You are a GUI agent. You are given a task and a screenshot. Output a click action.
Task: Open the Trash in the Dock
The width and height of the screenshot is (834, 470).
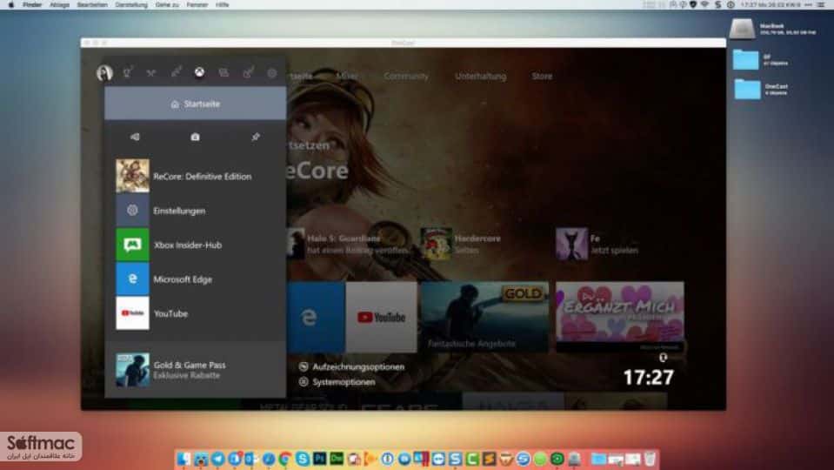point(650,459)
